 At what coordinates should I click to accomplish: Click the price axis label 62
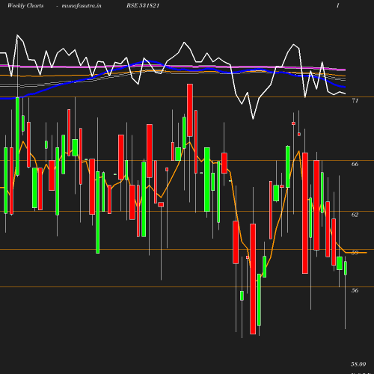355,215
